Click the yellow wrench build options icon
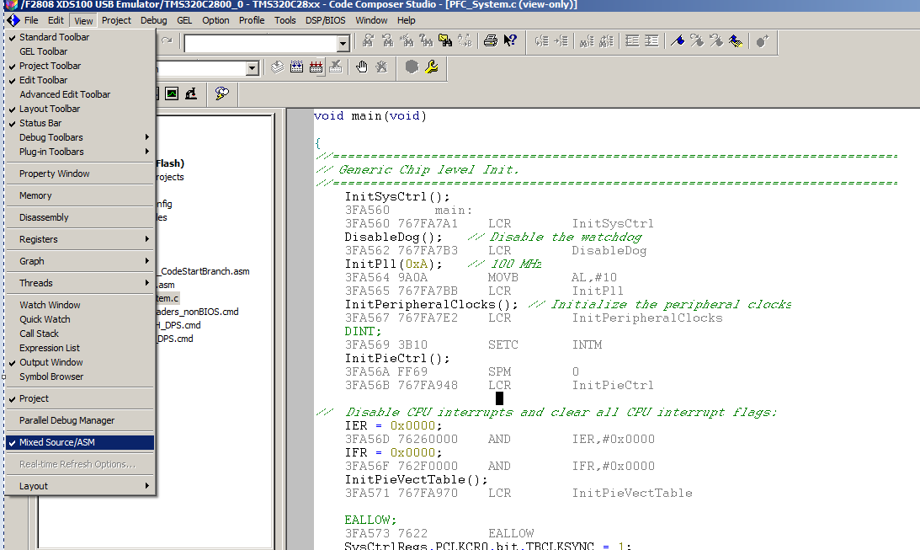Image resolution: width=920 pixels, height=550 pixels. click(x=431, y=67)
